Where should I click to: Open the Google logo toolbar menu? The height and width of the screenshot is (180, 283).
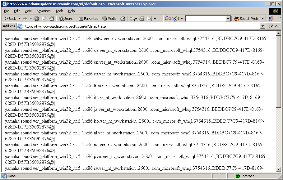pyautogui.click(x=174, y=19)
